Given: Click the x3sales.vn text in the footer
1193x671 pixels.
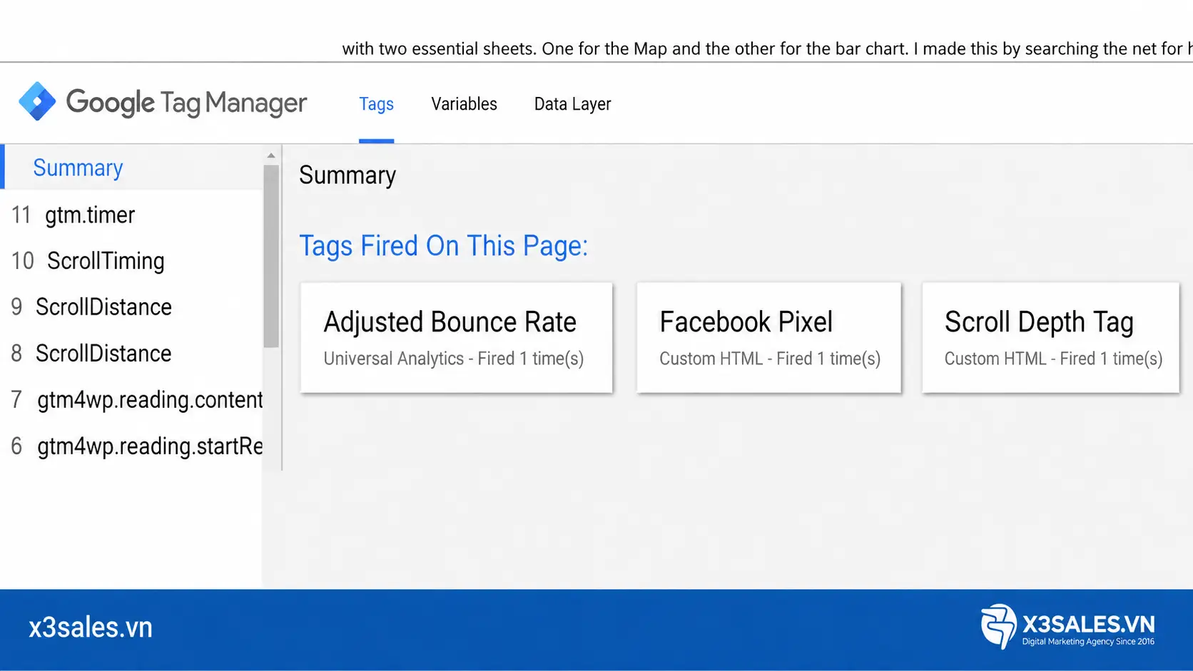Looking at the screenshot, I should tap(91, 628).
